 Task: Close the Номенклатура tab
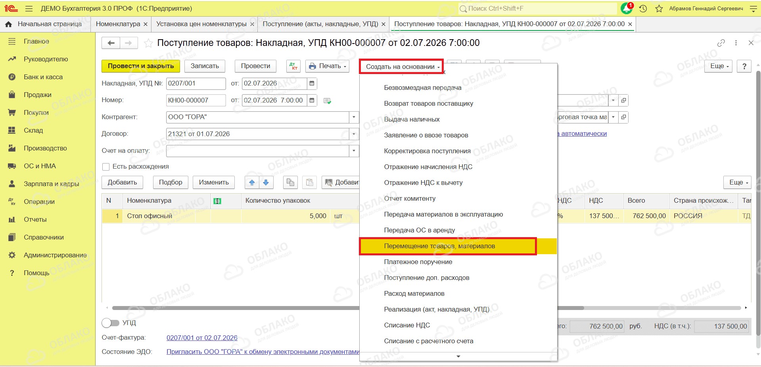point(146,25)
